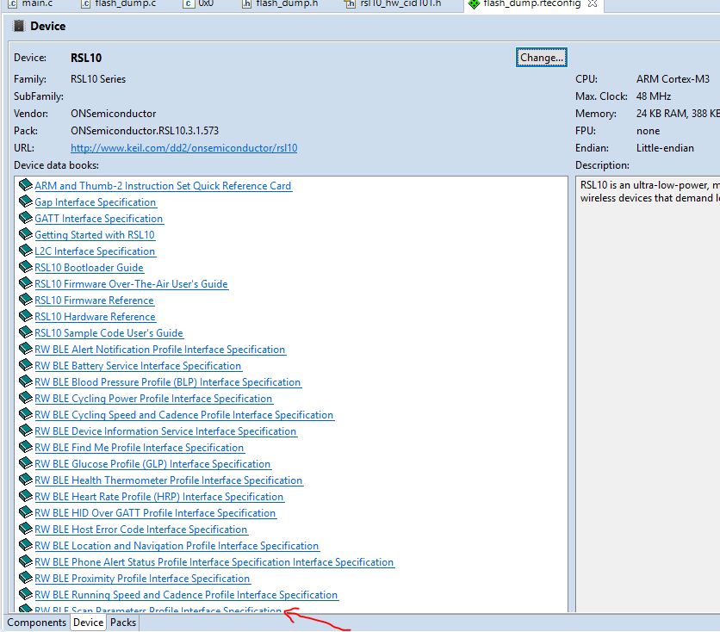Open RSL10 Firmware Reference document
The width and height of the screenshot is (720, 632).
pyautogui.click(x=94, y=301)
